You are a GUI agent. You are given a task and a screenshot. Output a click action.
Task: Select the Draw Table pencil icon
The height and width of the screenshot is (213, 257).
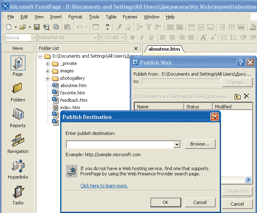pos(118,27)
